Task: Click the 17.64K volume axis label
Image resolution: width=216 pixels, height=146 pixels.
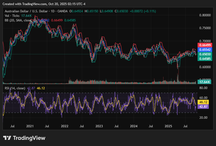Action: pyautogui.click(x=205, y=82)
